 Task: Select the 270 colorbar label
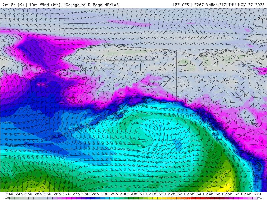coord(67,194)
